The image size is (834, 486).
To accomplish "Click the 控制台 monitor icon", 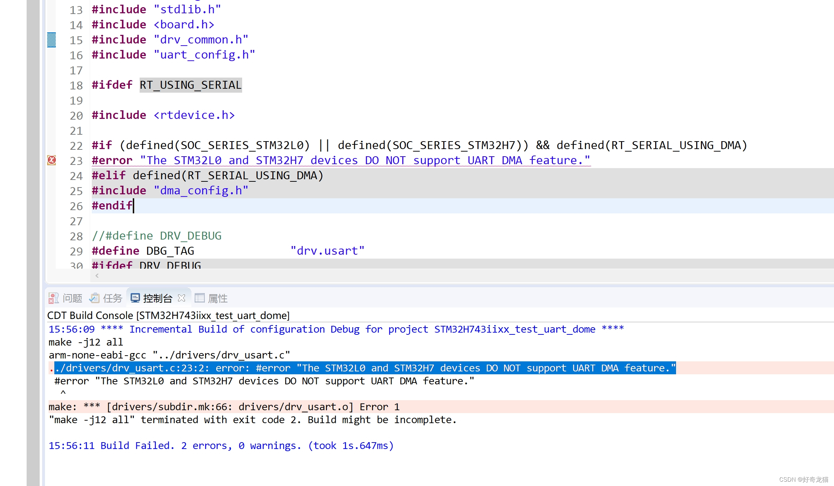I will tap(135, 298).
